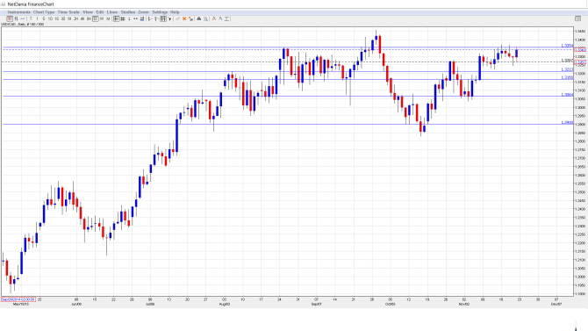The width and height of the screenshot is (588, 331).
Task: Switch to the 15 minute time scale
Action: (57, 18)
